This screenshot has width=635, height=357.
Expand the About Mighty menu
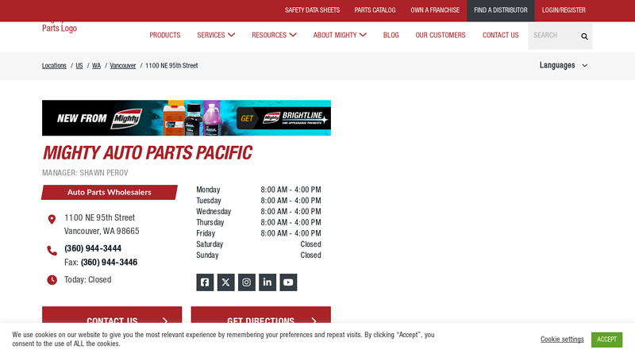tap(340, 35)
